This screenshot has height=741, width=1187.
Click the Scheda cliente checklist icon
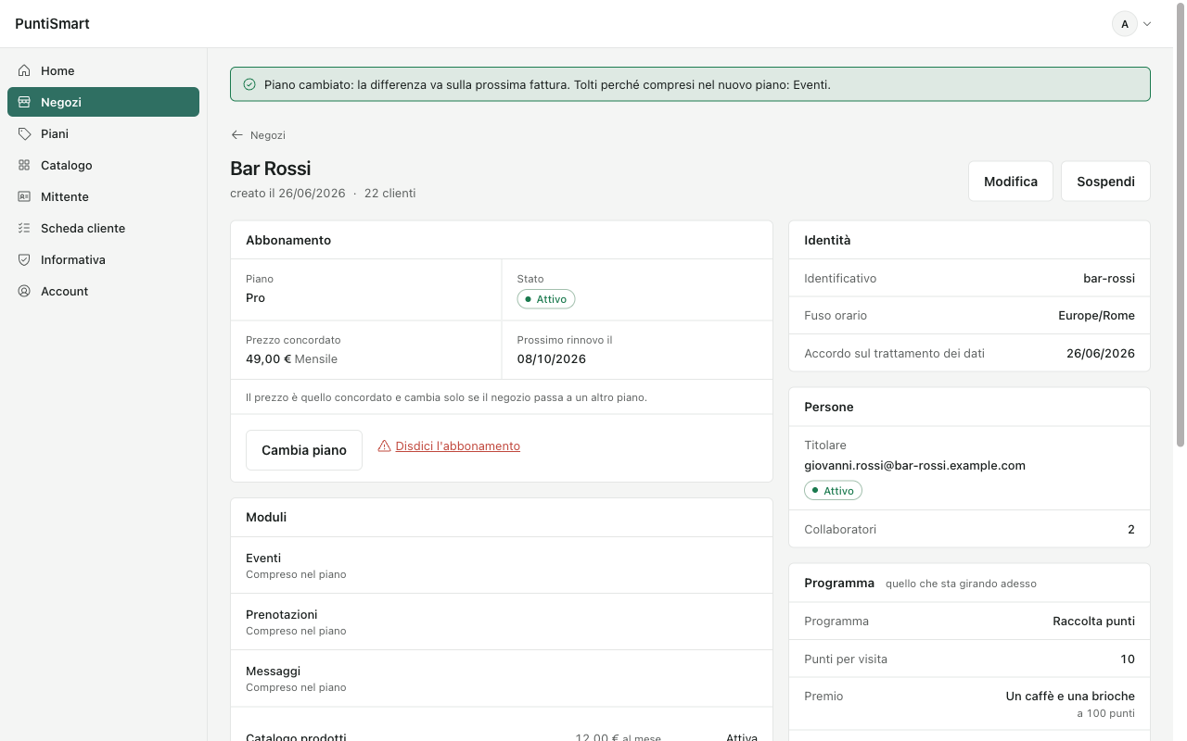tap(24, 228)
